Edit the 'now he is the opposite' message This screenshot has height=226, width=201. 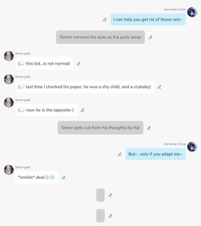82,110
